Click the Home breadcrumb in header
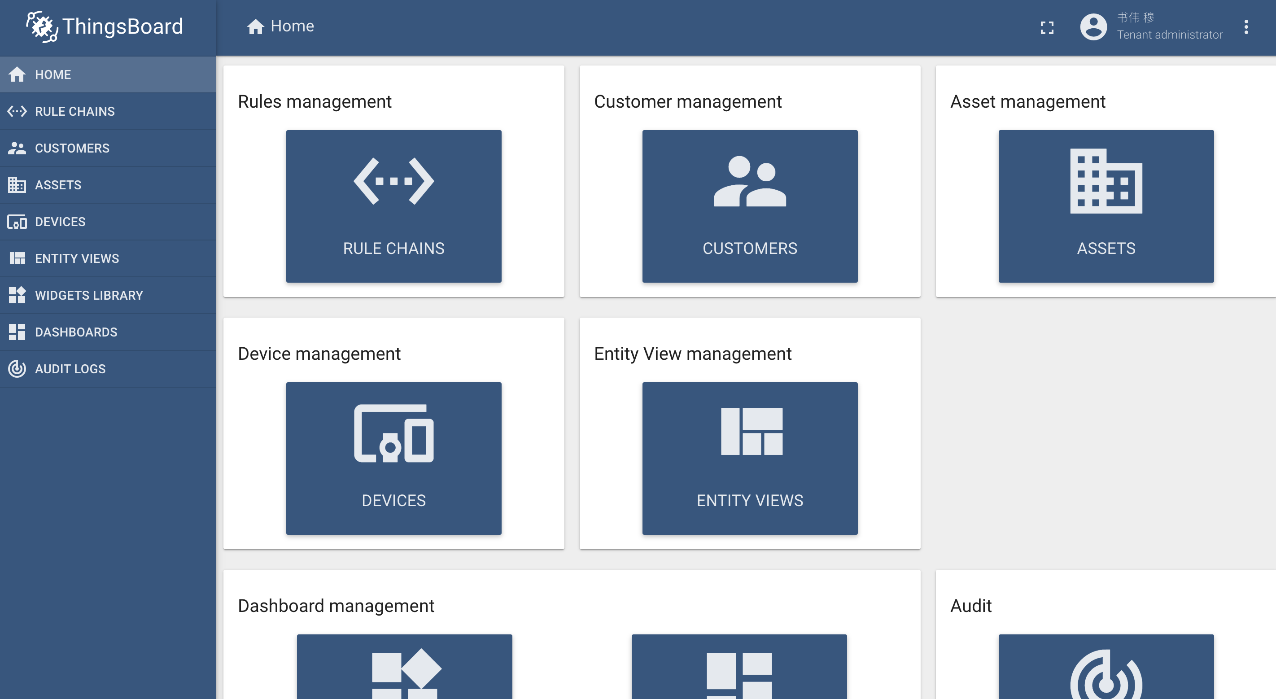The height and width of the screenshot is (699, 1276). 280,26
